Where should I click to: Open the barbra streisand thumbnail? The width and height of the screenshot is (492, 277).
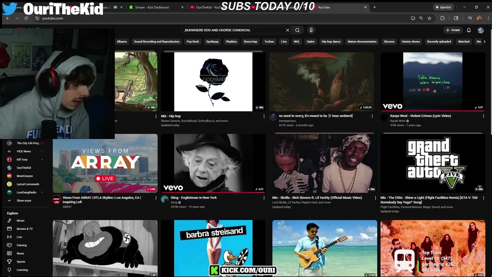(213, 248)
